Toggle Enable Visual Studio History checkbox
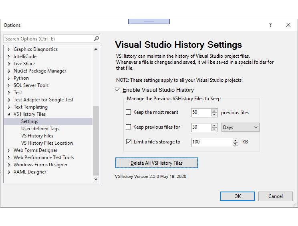This screenshot has width=298, height=226. [x=118, y=89]
